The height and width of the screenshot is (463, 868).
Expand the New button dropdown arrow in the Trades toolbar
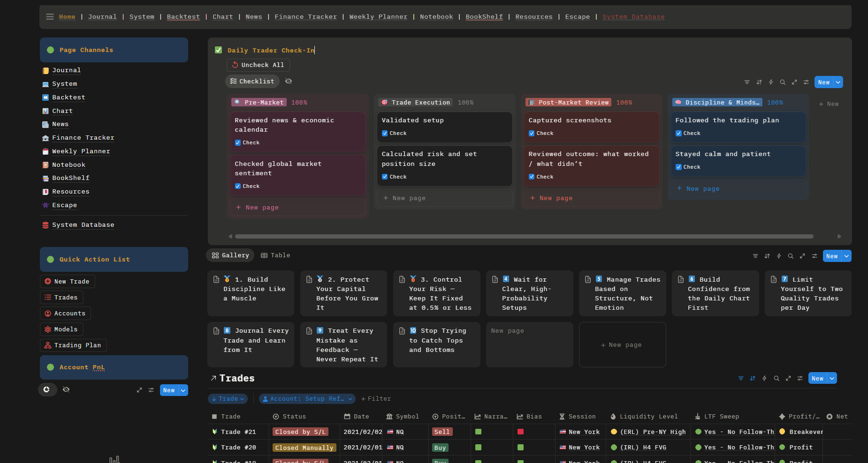point(832,379)
